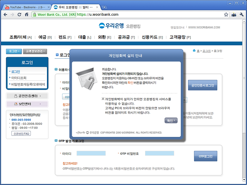Switch to the YouTube - Badinerie tab
This screenshot has width=247, height=185.
[27, 7]
